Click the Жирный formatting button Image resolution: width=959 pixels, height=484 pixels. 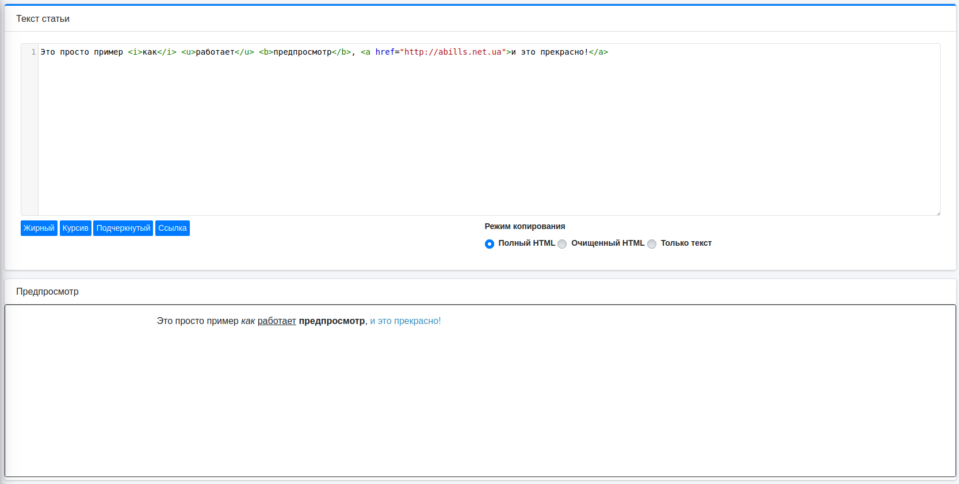[x=39, y=228]
